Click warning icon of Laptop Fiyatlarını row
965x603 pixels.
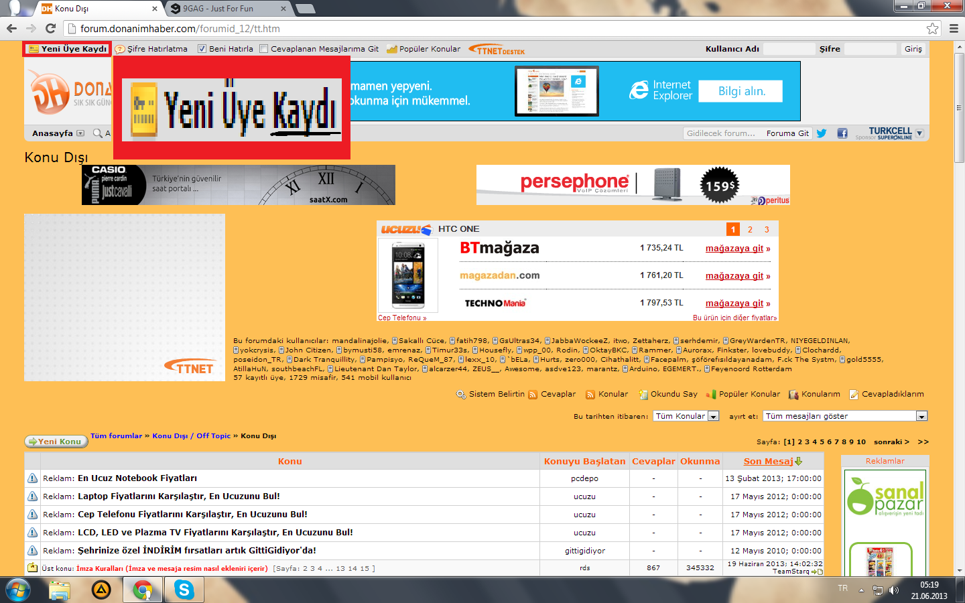click(x=32, y=496)
